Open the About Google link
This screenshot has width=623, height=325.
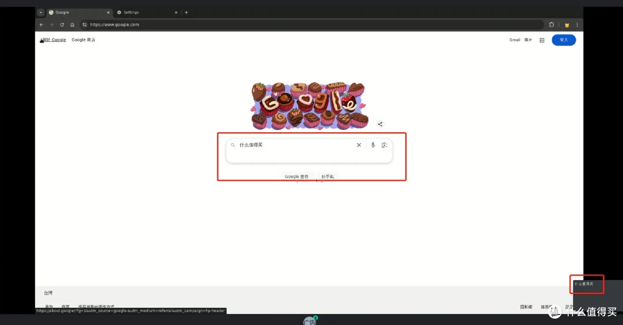54,40
